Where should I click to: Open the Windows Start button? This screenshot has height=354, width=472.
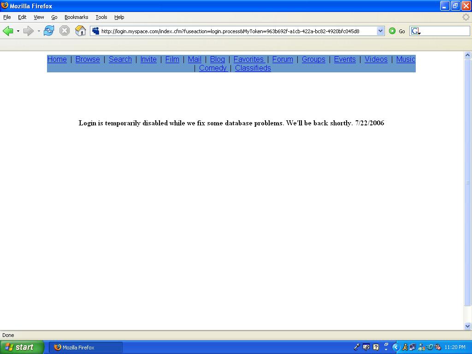22,347
